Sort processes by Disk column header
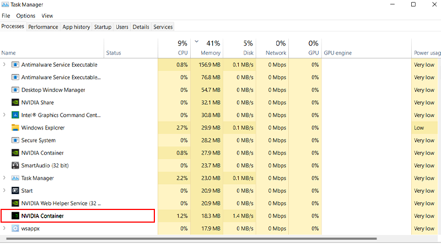 coord(239,48)
